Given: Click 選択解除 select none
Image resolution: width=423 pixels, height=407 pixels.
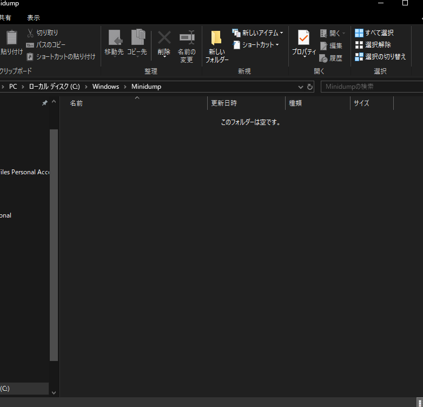Looking at the screenshot, I should (x=373, y=45).
